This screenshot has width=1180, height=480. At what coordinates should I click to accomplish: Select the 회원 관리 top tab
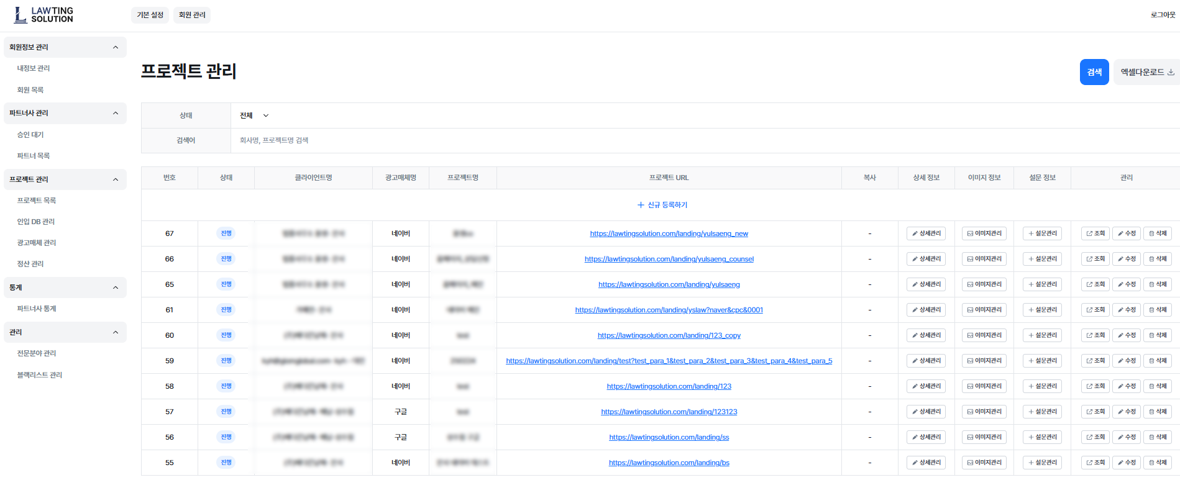pos(192,15)
